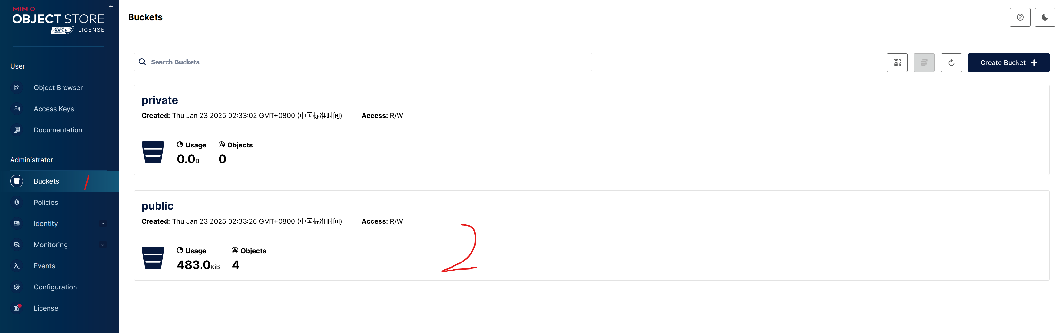Collapse the sidebar with arrow icon
1059x333 pixels.
click(110, 6)
